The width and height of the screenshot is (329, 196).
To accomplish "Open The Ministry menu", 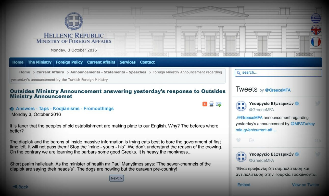I will click(40, 62).
